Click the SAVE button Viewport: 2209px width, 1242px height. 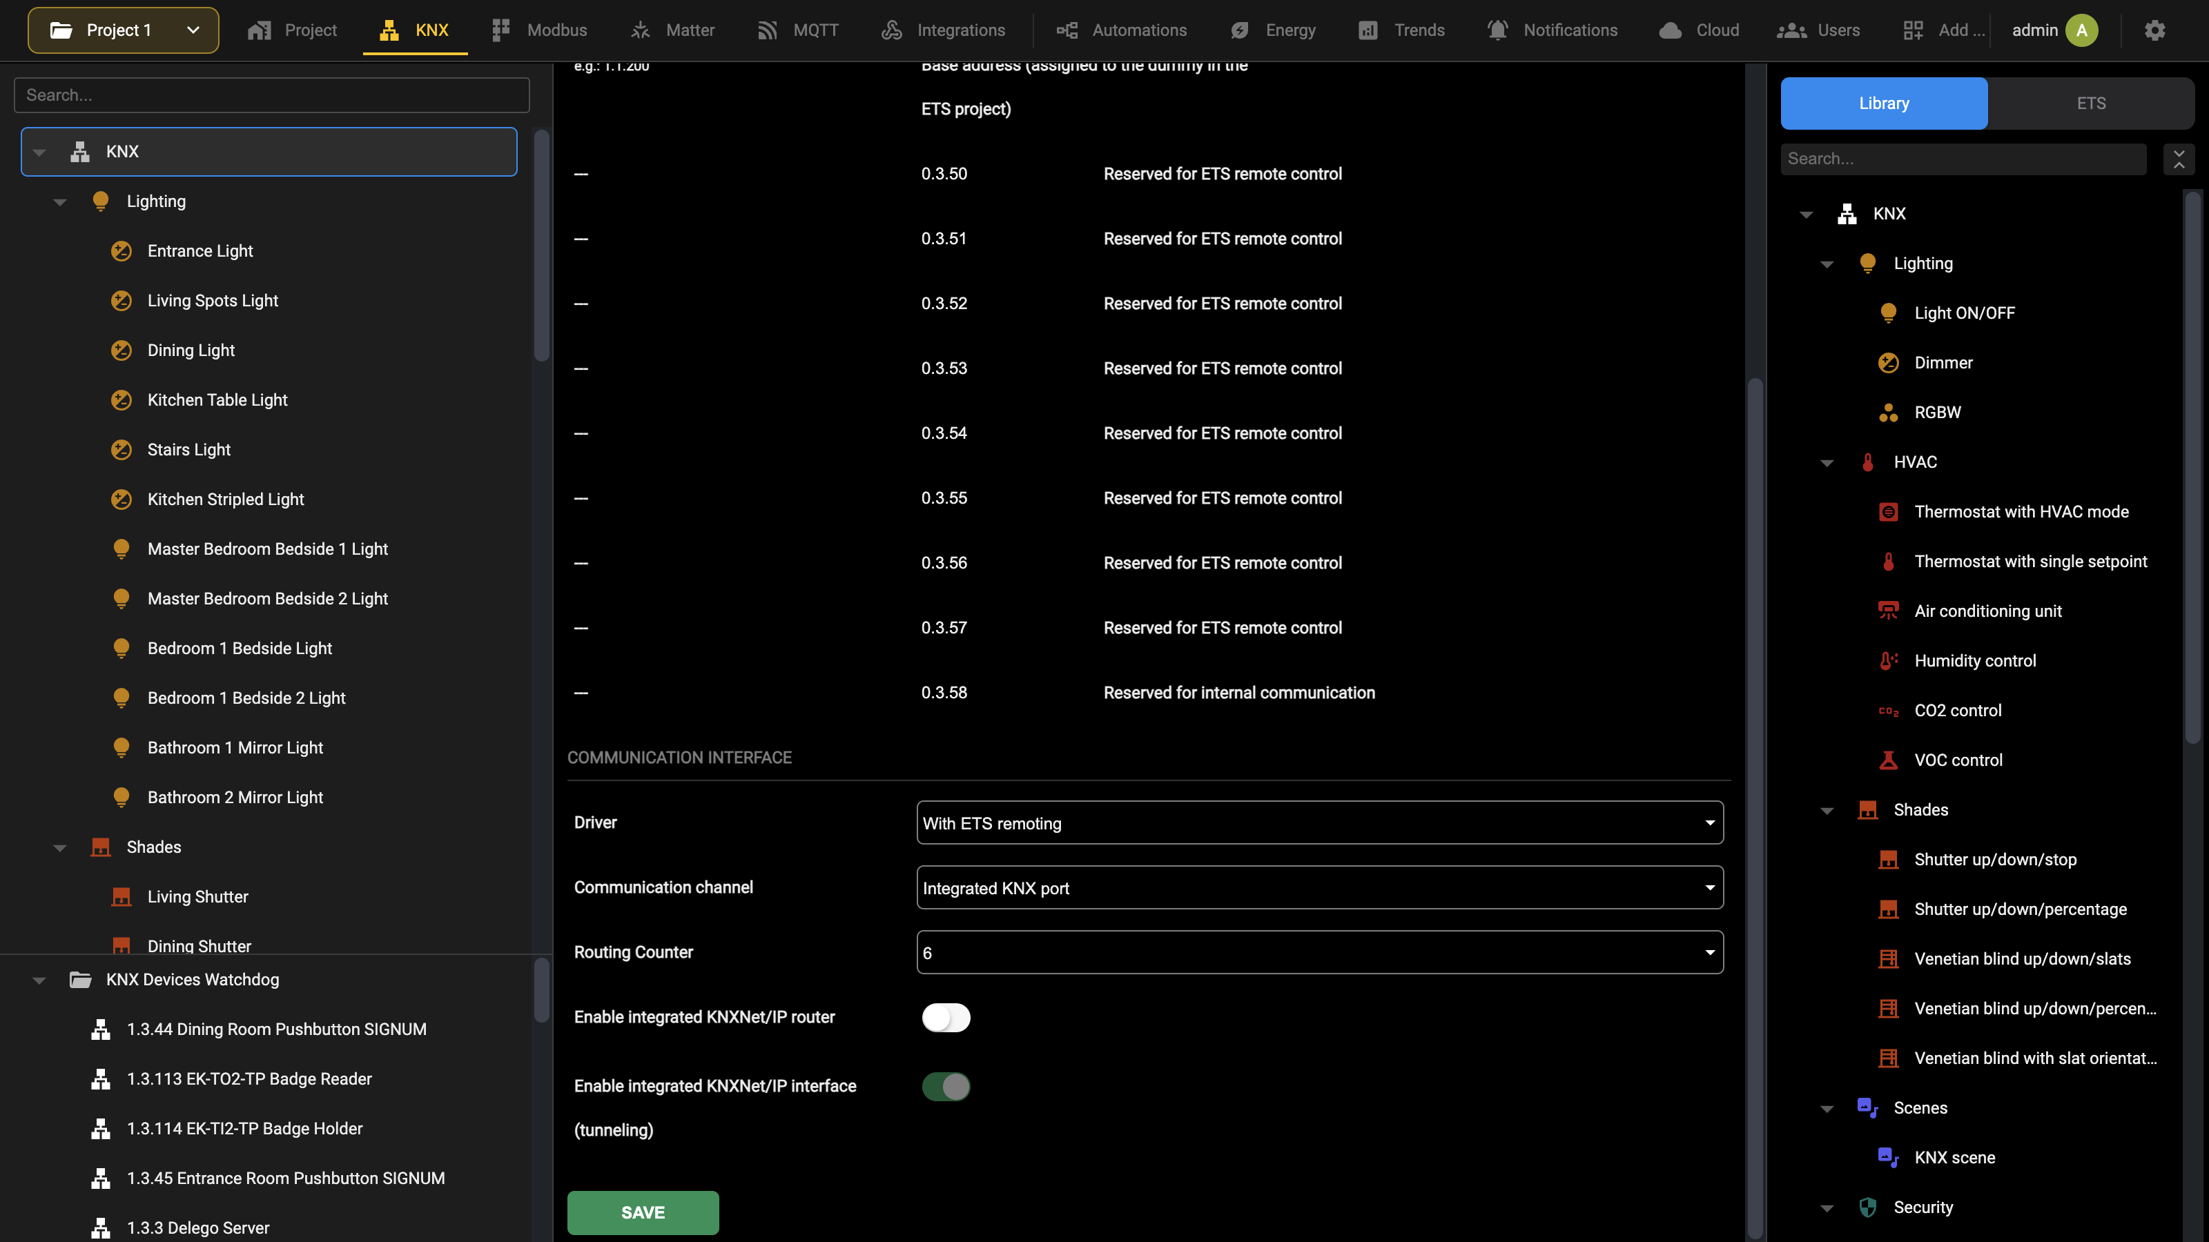[x=643, y=1212]
